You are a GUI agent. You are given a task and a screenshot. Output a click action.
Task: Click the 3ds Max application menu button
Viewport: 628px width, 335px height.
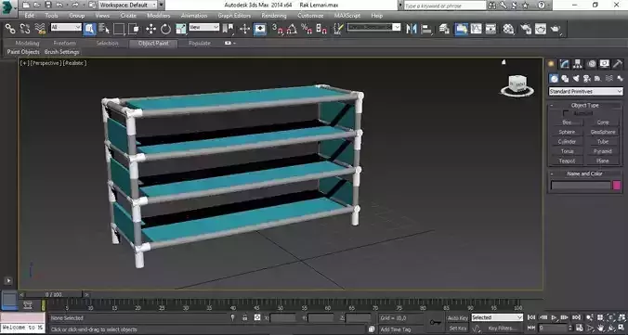[8, 8]
